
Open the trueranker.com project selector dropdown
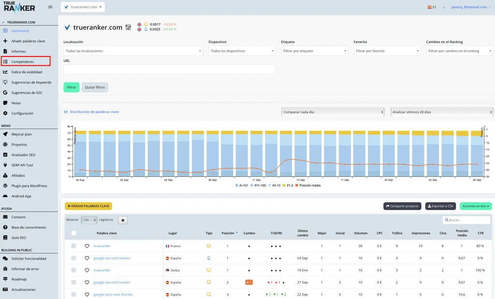83,7
